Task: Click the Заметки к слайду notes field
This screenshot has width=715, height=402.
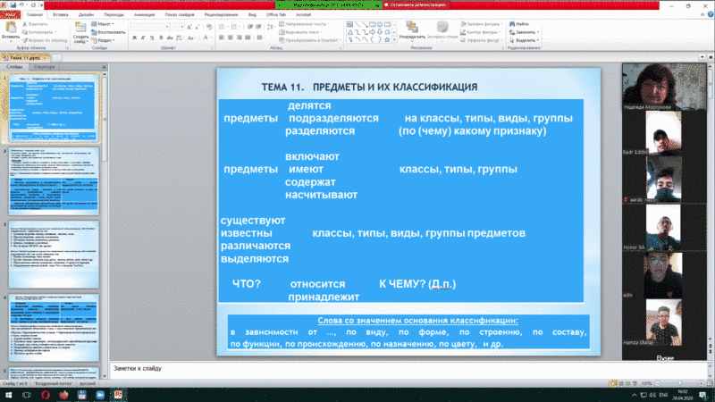Action: click(x=357, y=367)
